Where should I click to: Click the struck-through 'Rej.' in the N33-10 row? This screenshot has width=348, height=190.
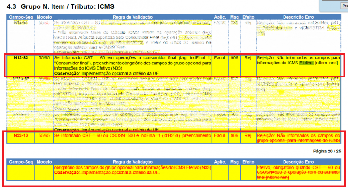[x=248, y=135]
